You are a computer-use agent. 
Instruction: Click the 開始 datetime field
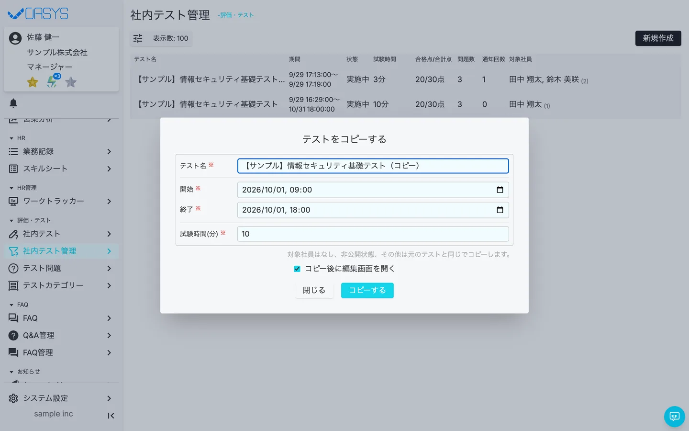click(373, 190)
